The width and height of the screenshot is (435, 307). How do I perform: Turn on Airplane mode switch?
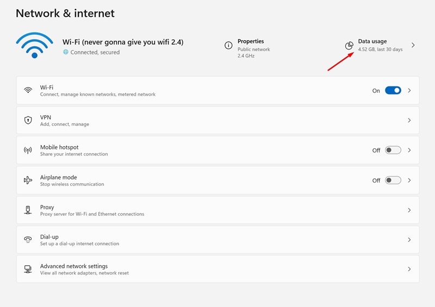pyautogui.click(x=393, y=180)
